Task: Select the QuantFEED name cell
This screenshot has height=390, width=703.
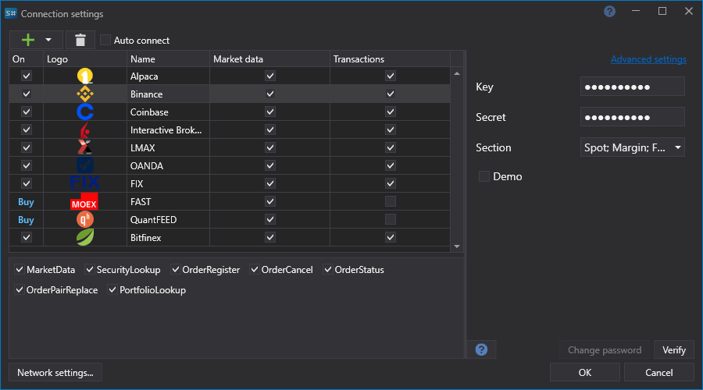Action: 168,219
